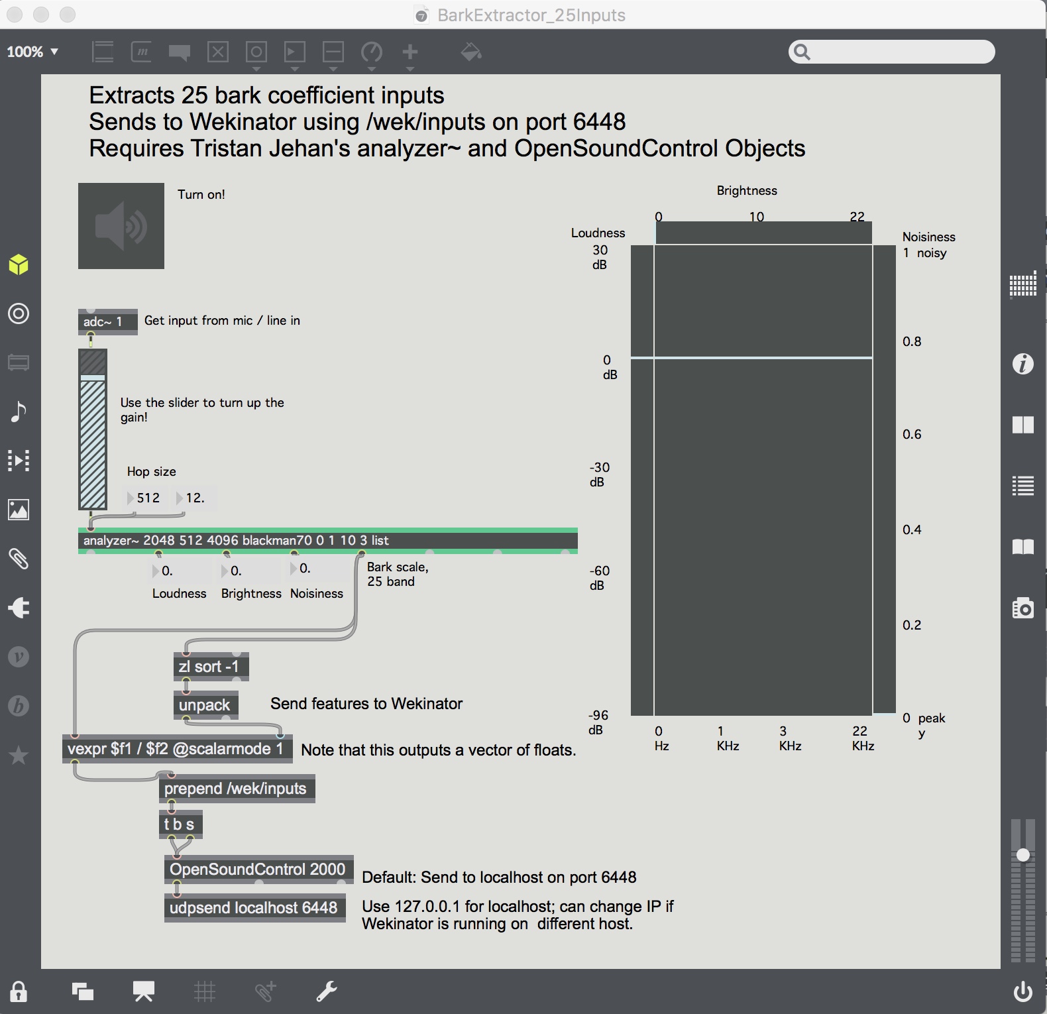This screenshot has height=1014, width=1047.
Task: Select the OpenSoundControl 2000 object
Action: tap(259, 870)
